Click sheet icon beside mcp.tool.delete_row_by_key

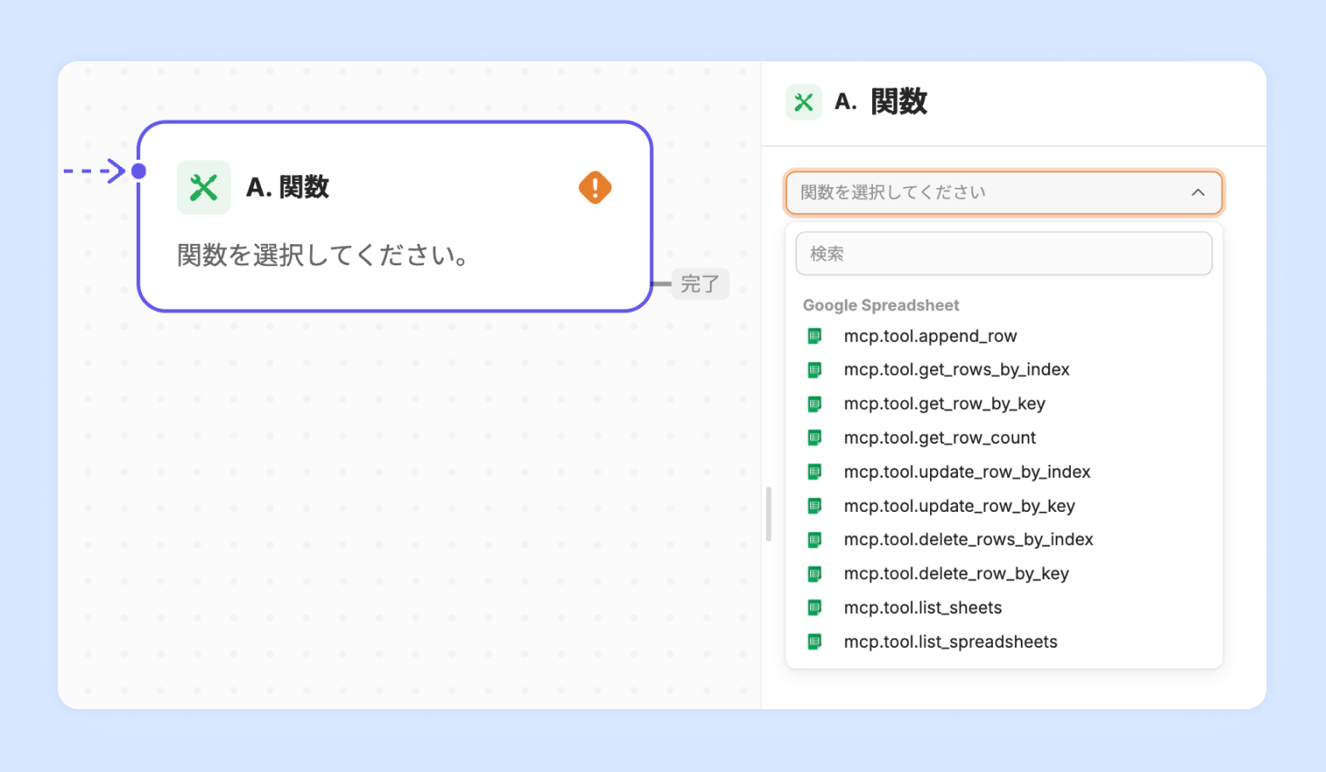(814, 574)
